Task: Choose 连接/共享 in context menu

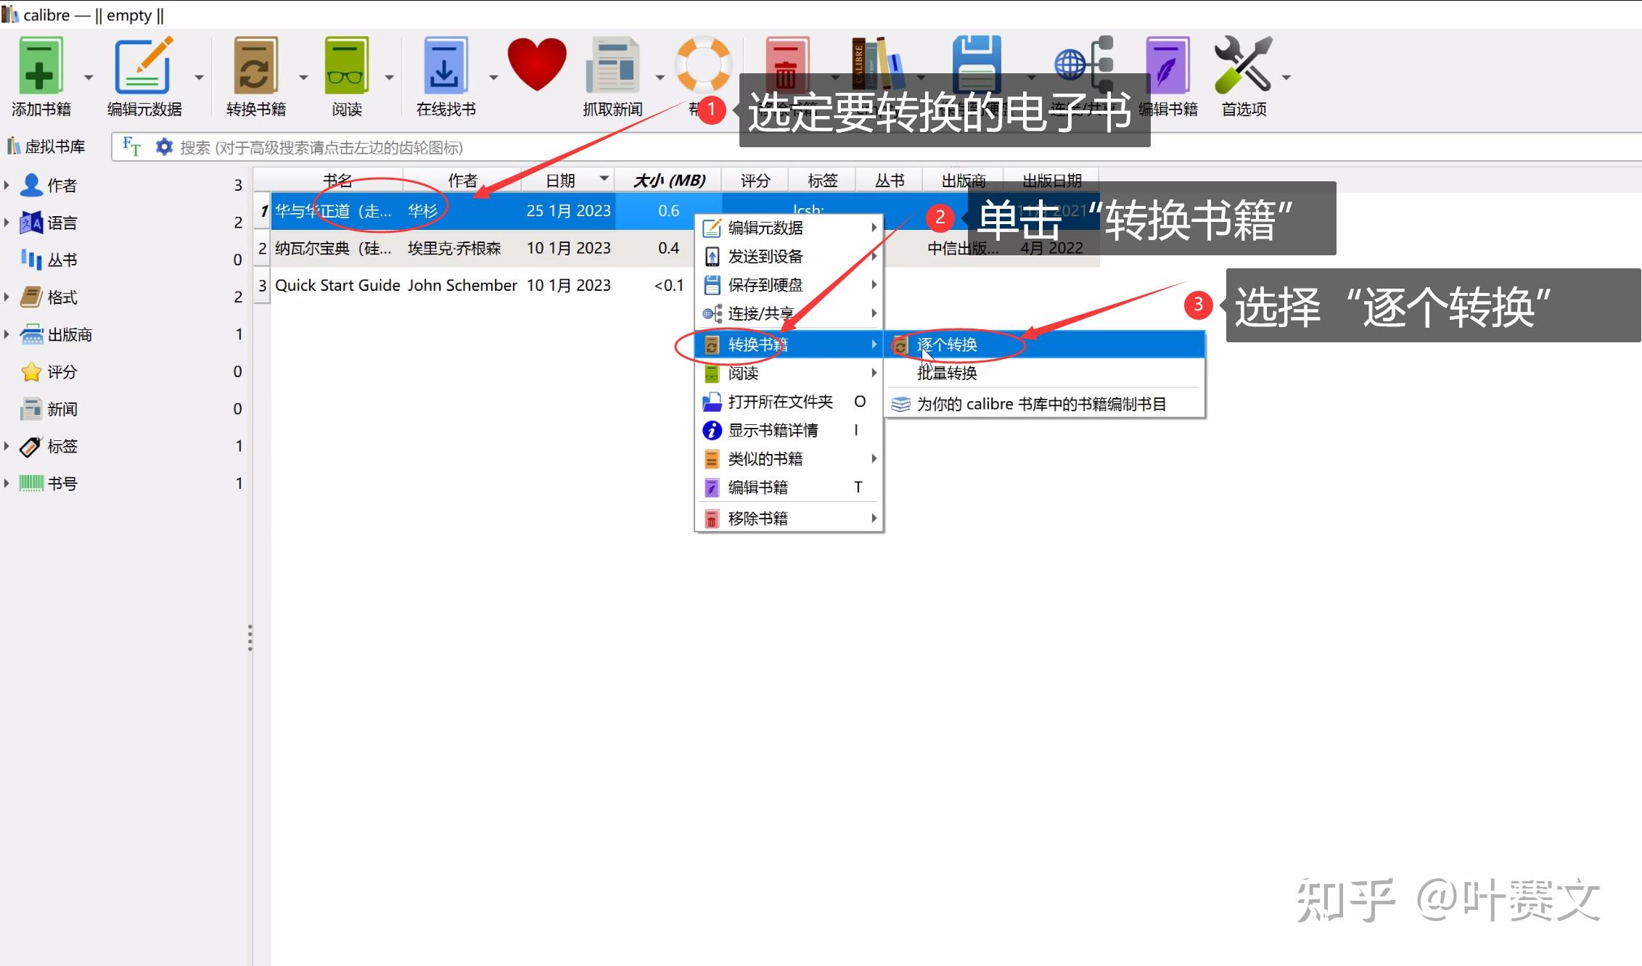Action: tap(789, 313)
